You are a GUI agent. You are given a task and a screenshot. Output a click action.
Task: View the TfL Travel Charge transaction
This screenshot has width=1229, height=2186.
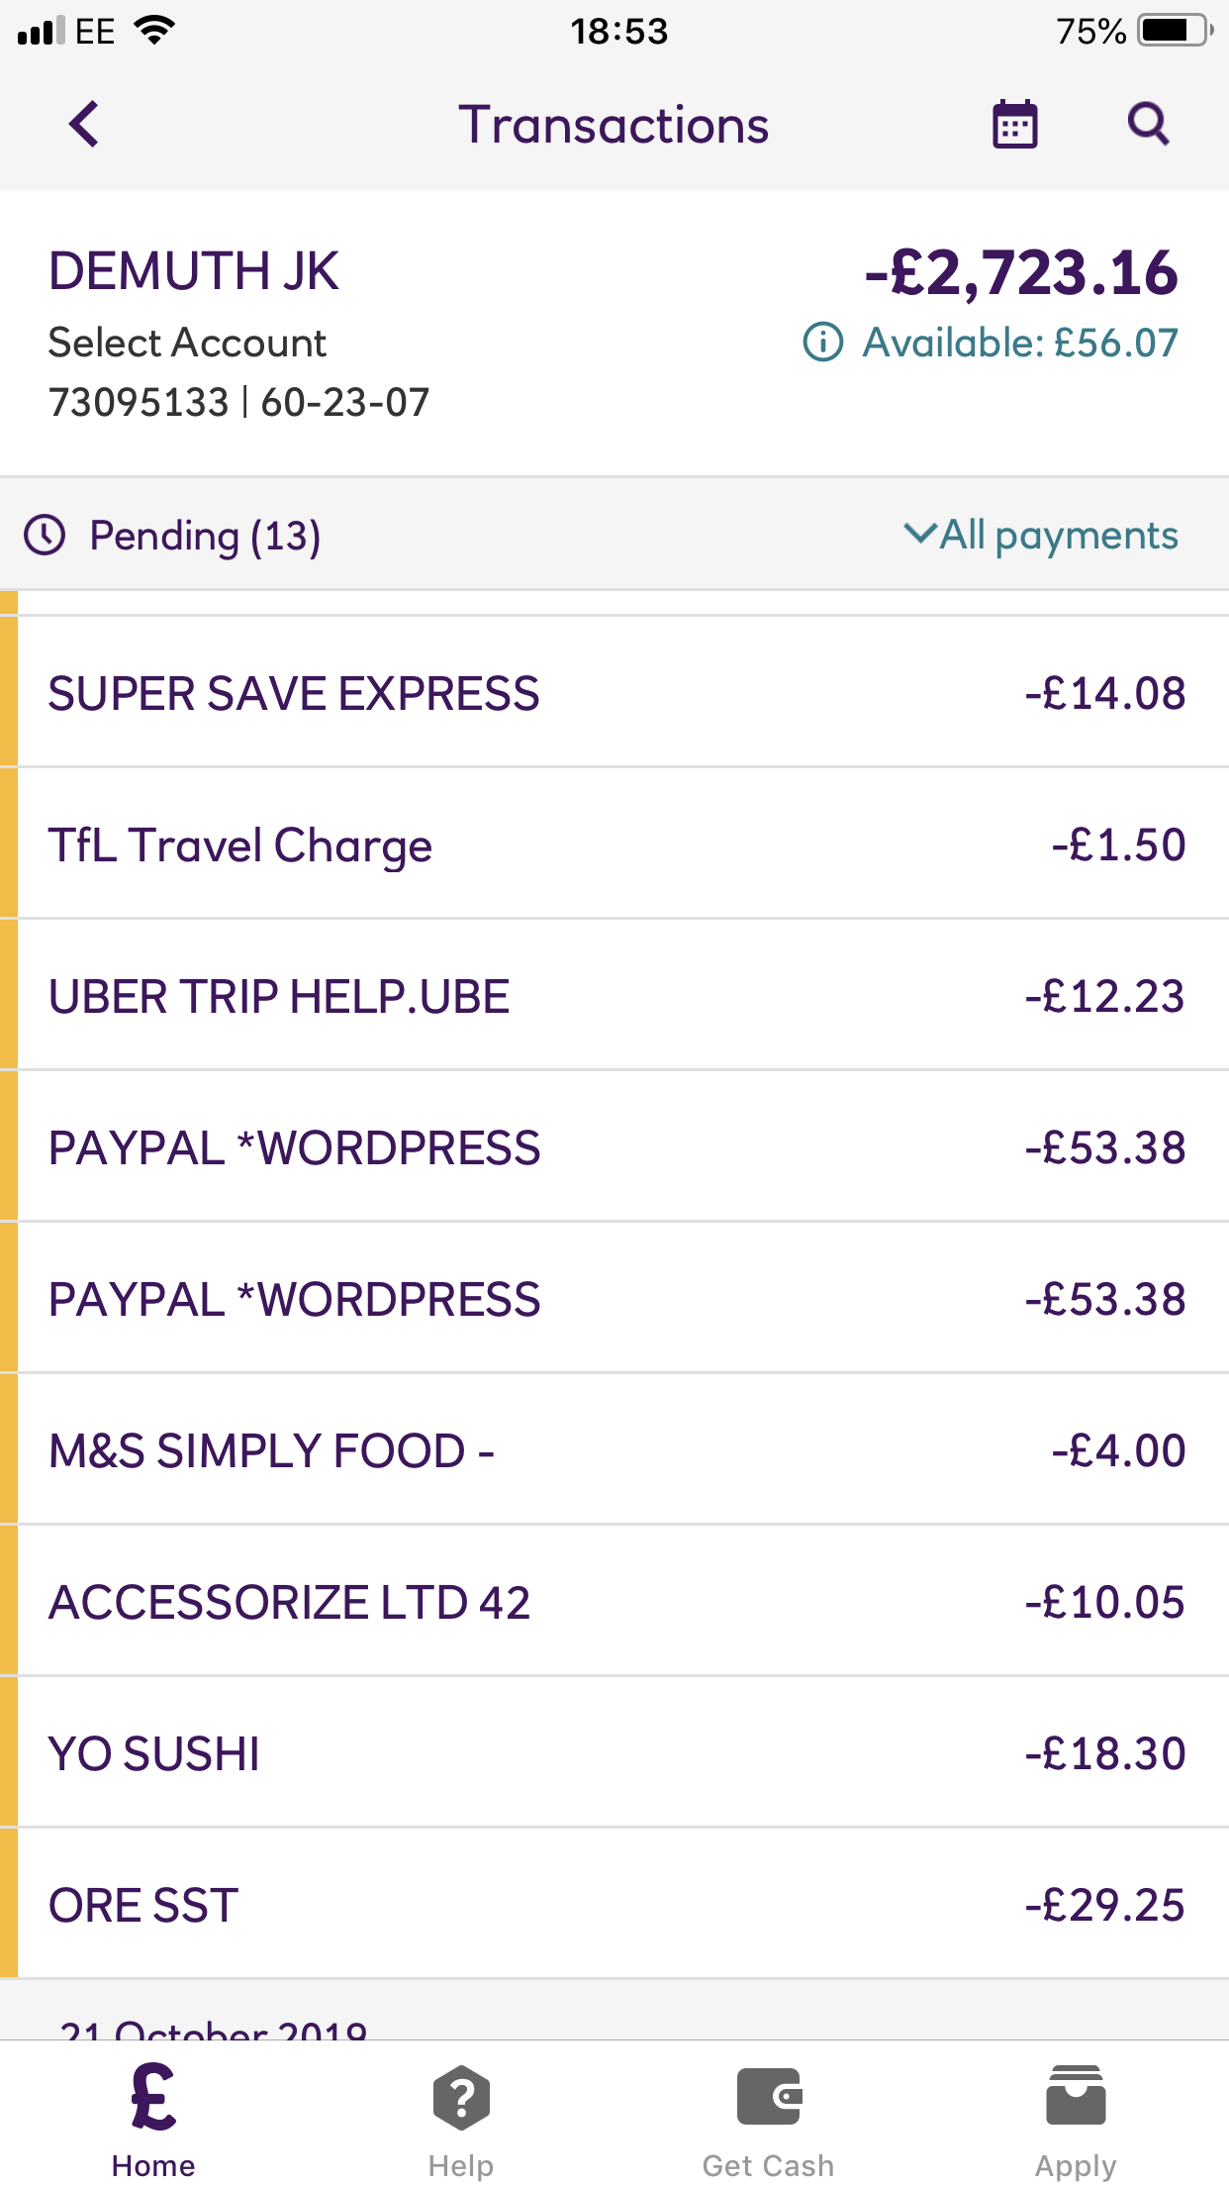point(614,845)
